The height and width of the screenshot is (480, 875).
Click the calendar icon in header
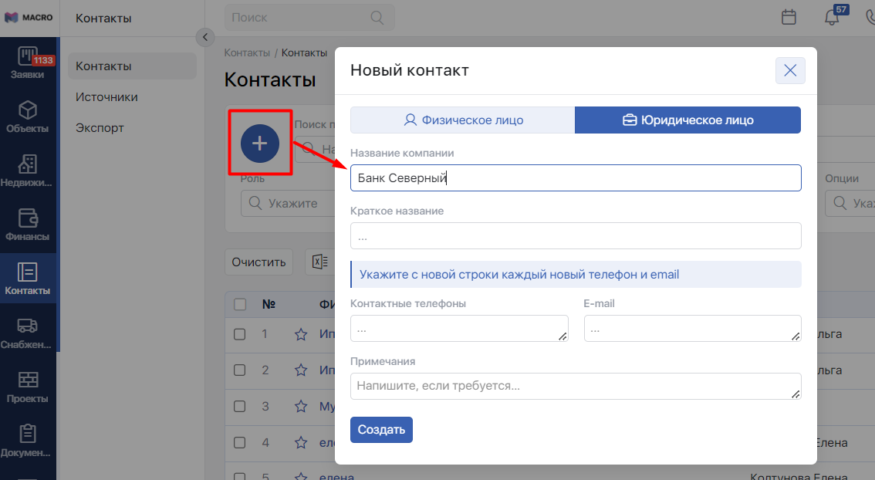click(x=789, y=17)
